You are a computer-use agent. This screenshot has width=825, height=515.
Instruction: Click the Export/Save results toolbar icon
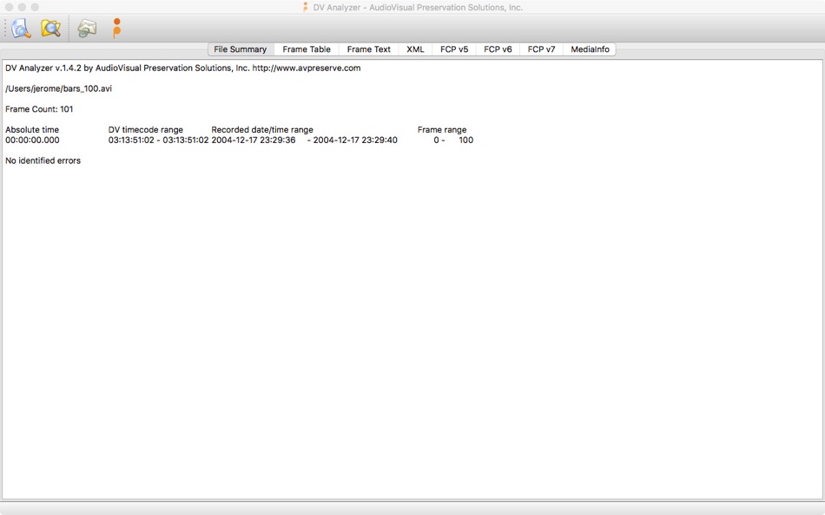coord(87,29)
